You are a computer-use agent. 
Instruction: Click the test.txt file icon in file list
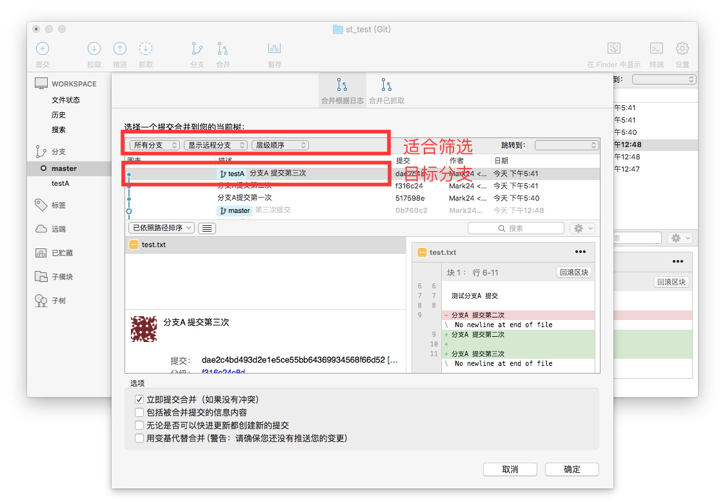(134, 245)
